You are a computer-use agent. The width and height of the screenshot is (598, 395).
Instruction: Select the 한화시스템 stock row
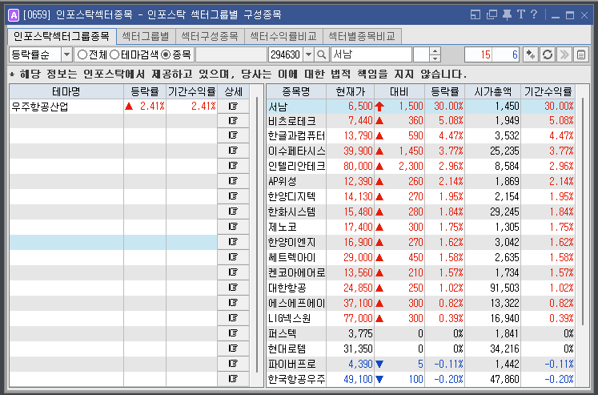[420, 212]
